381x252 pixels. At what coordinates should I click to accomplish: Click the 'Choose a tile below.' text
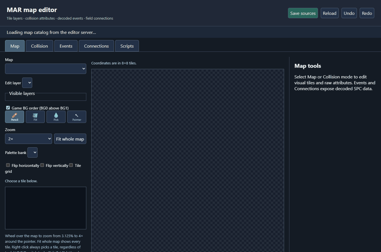pos(21,181)
